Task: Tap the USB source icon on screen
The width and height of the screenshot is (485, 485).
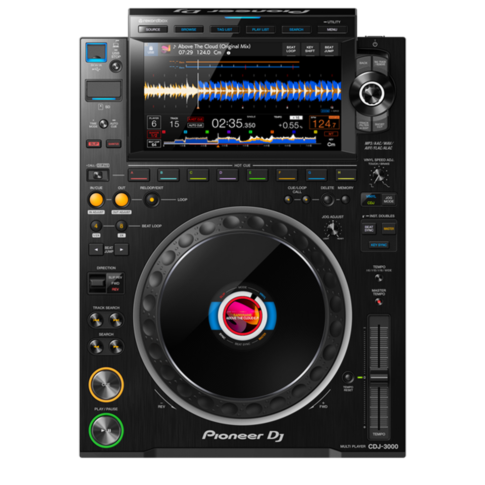Action: point(151,49)
